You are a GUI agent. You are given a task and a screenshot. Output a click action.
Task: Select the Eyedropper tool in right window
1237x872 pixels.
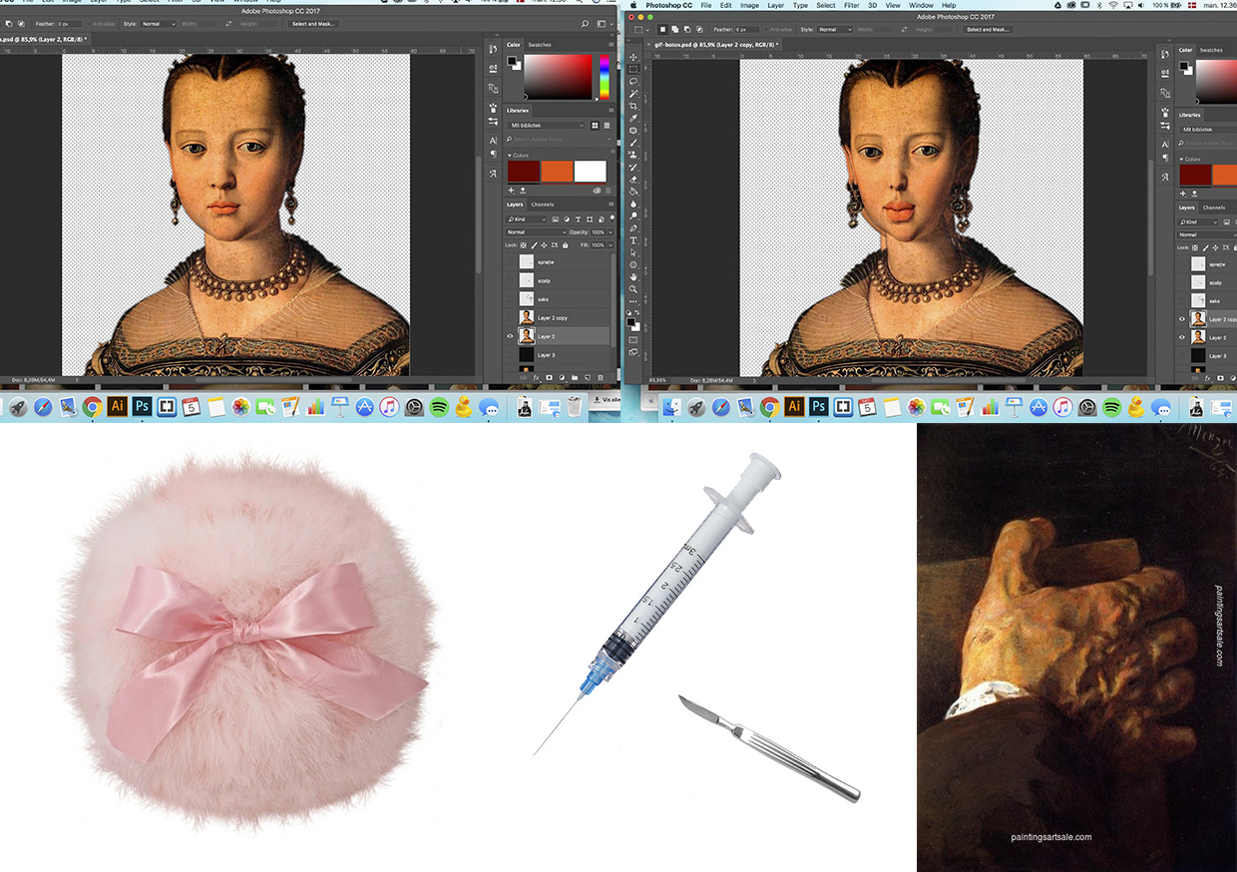click(633, 118)
